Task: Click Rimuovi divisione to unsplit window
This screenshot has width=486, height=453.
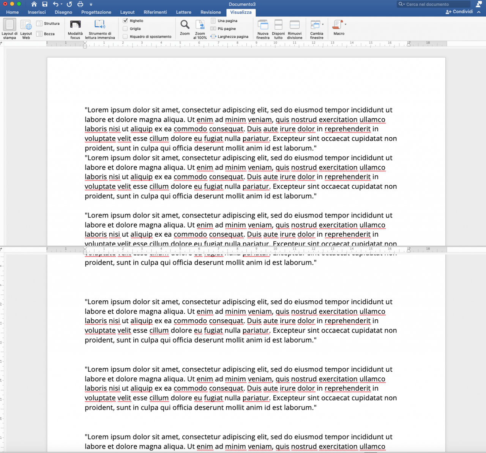Action: click(295, 29)
